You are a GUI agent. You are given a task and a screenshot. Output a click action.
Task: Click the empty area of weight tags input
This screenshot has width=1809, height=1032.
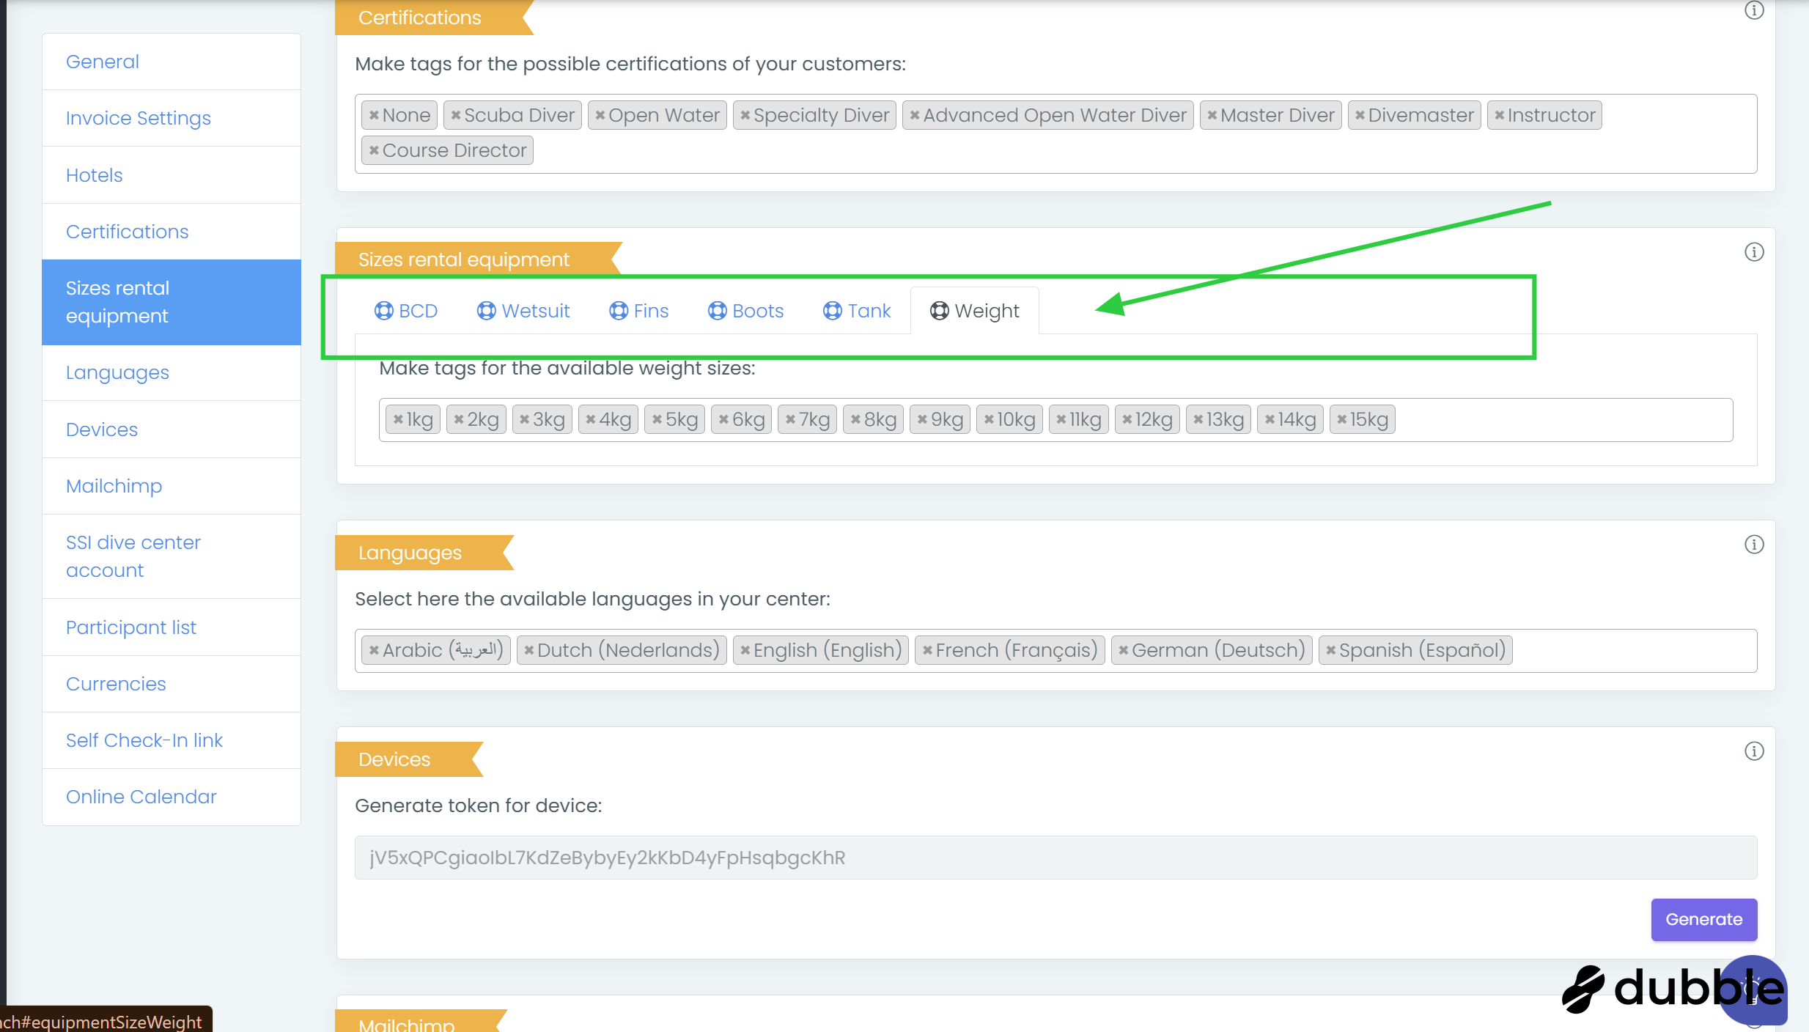(1561, 421)
